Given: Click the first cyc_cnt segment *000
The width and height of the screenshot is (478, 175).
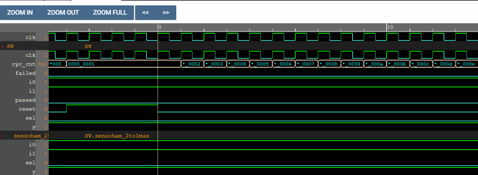Looking at the screenshot, I should [58, 64].
